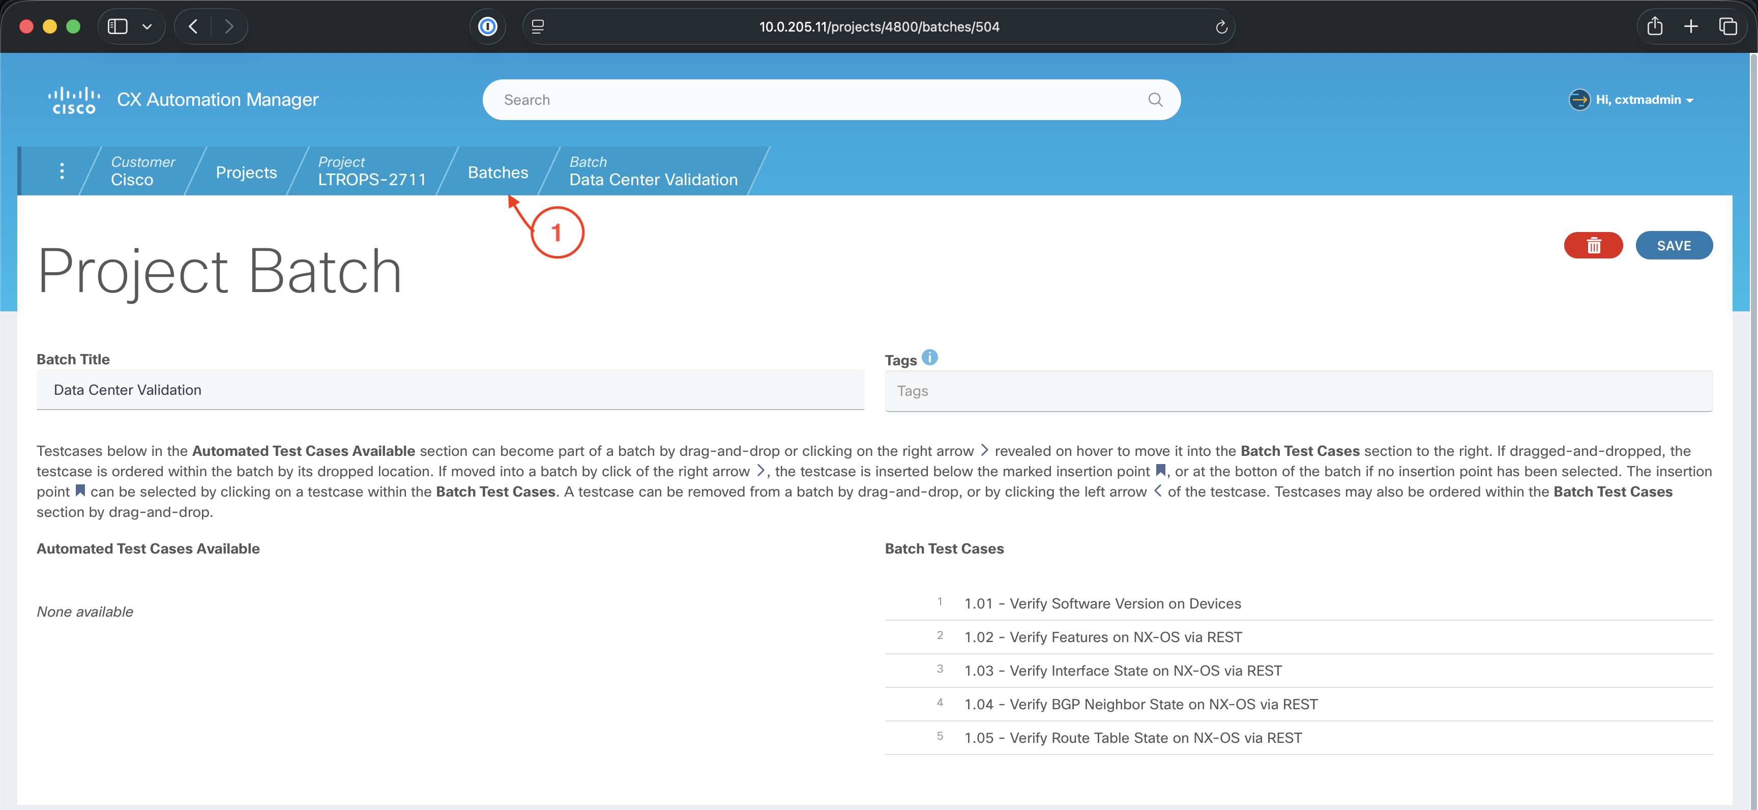Delete batch with red trash button
The width and height of the screenshot is (1758, 810).
1593,246
